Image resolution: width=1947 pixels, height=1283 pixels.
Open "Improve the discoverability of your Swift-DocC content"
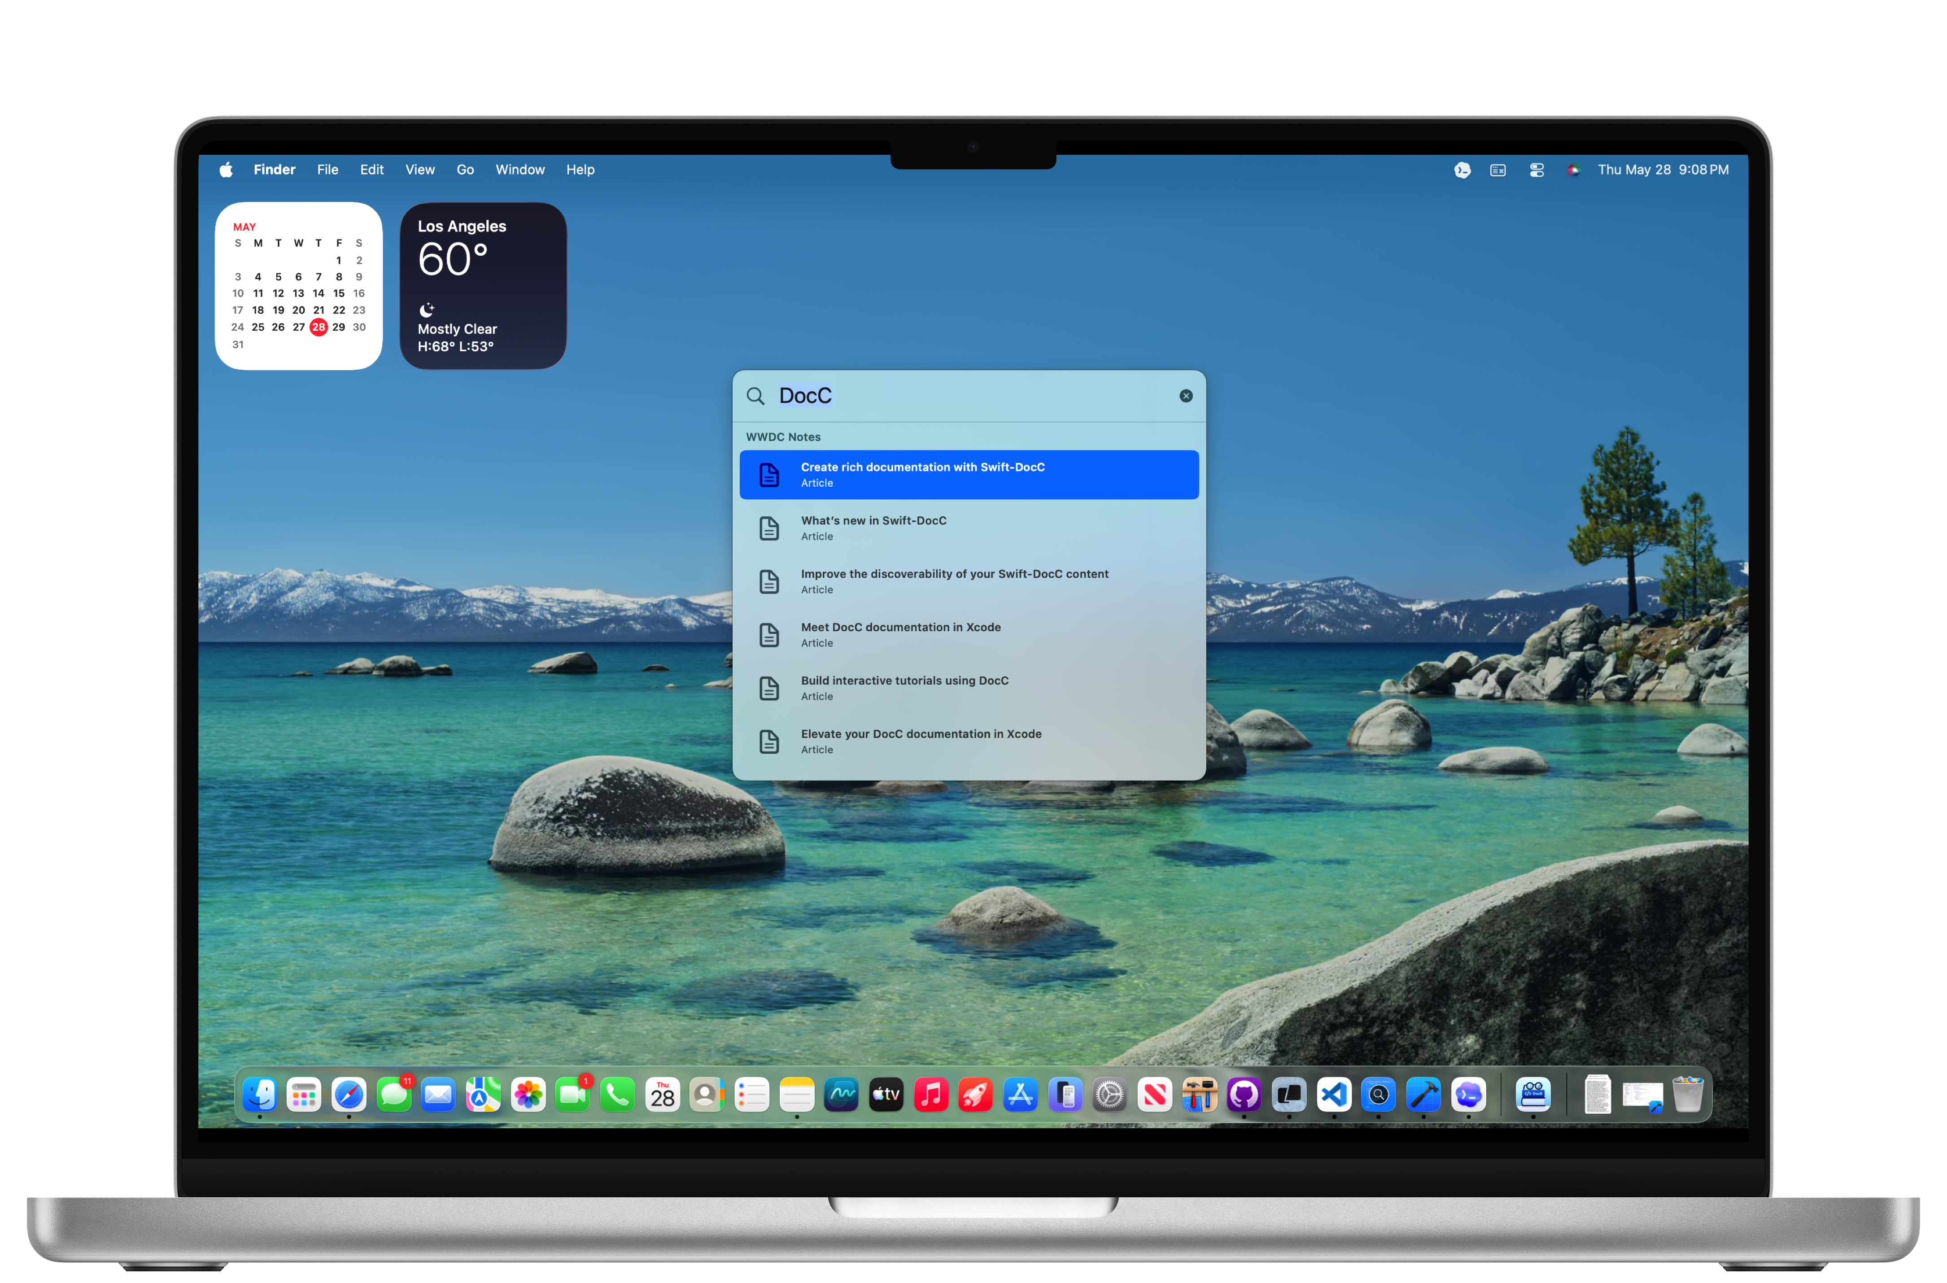click(969, 581)
